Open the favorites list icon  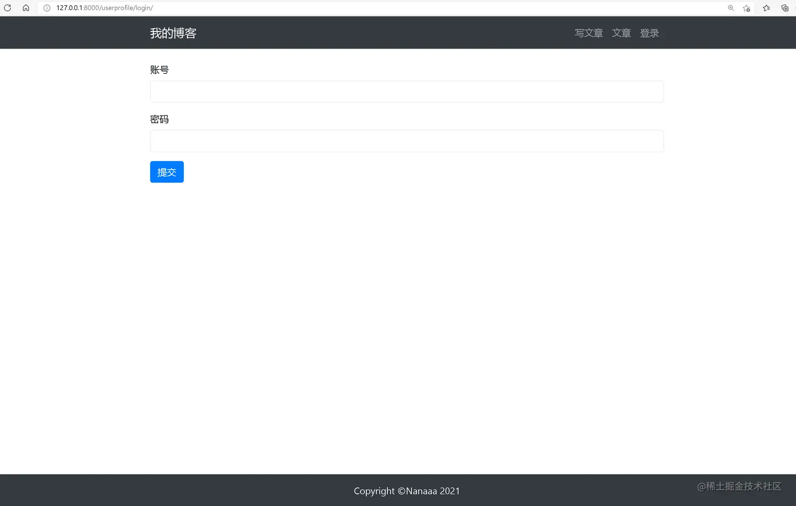point(767,8)
